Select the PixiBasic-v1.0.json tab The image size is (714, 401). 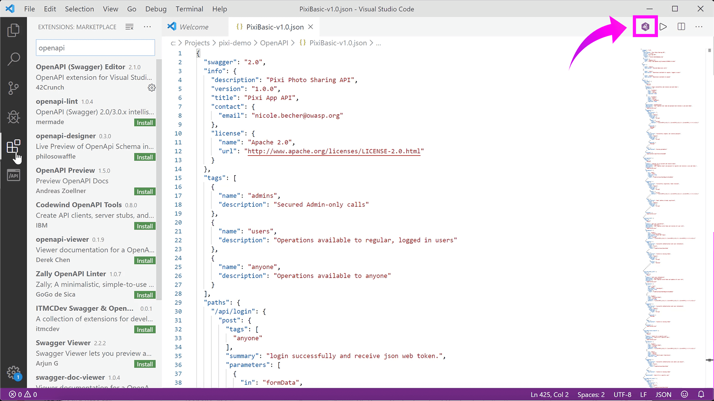pos(274,27)
